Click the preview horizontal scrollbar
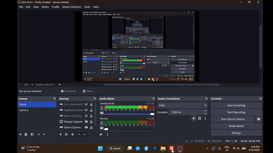The width and height of the screenshot is (273, 153). pyautogui.click(x=161, y=85)
